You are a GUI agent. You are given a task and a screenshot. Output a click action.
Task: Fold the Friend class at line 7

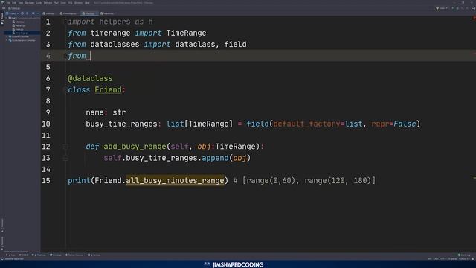65,89
